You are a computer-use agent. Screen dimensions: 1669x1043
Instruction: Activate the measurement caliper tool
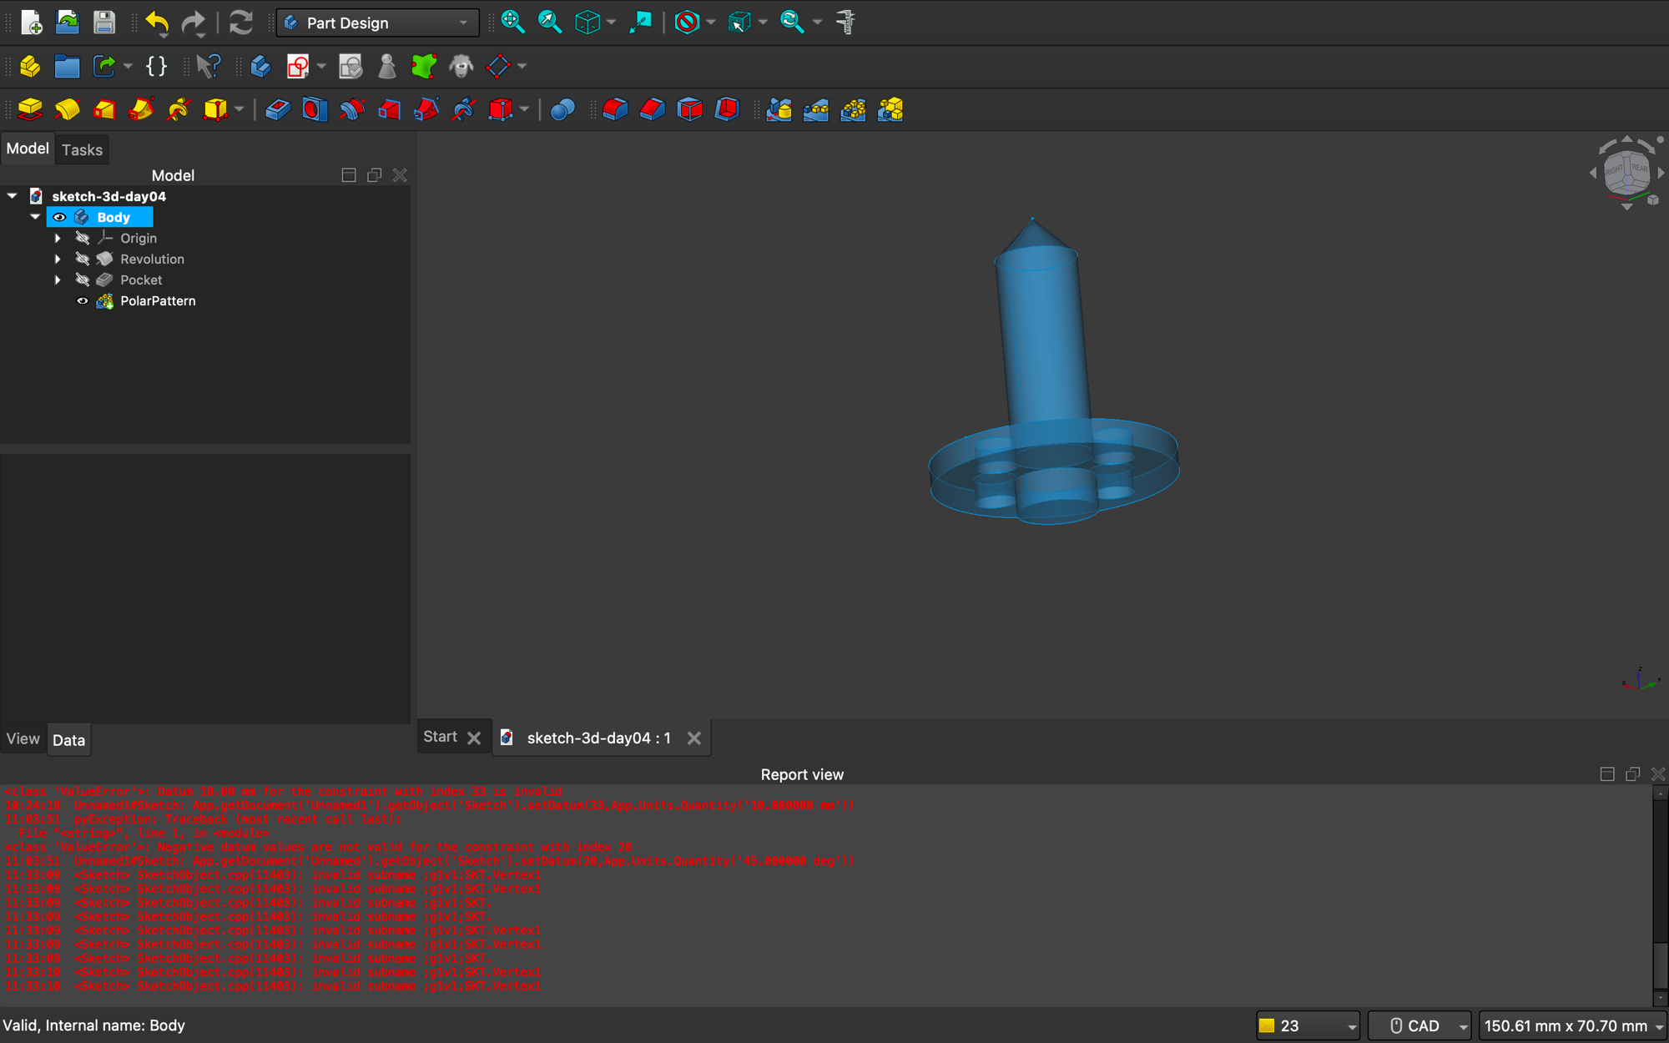tap(846, 23)
